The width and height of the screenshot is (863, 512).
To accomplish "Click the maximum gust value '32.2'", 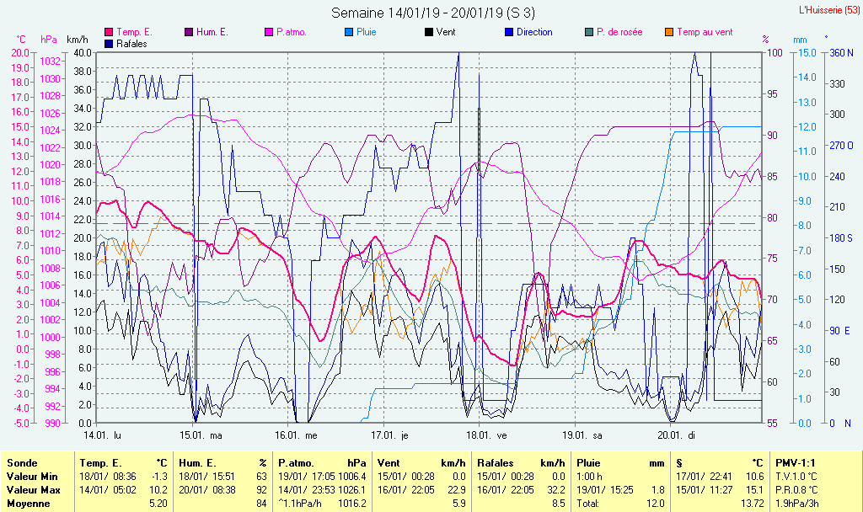I will [x=555, y=490].
